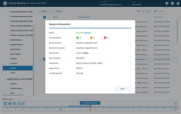Click the green success count icon
The width and height of the screenshot is (181, 114).
(x=78, y=38)
